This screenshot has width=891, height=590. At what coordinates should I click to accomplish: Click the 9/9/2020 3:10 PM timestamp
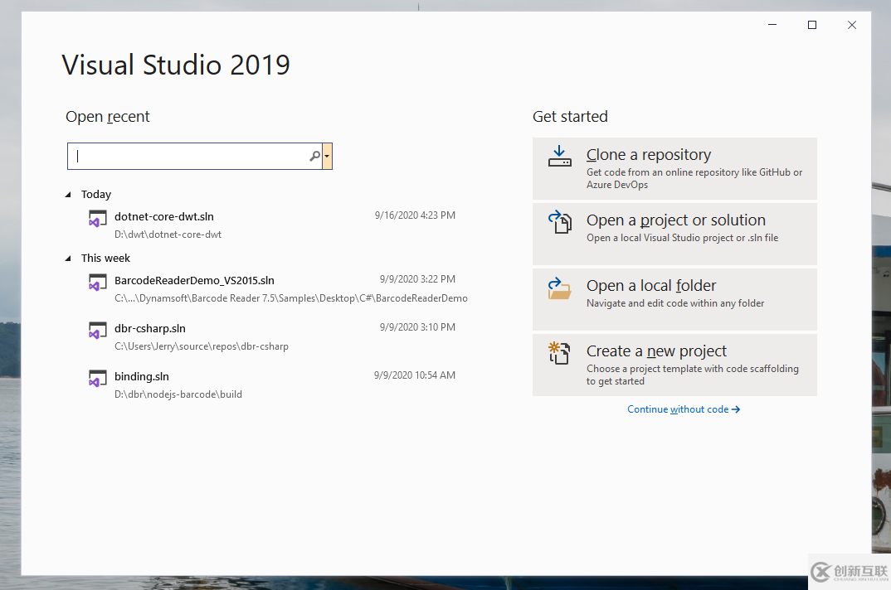[x=417, y=327]
